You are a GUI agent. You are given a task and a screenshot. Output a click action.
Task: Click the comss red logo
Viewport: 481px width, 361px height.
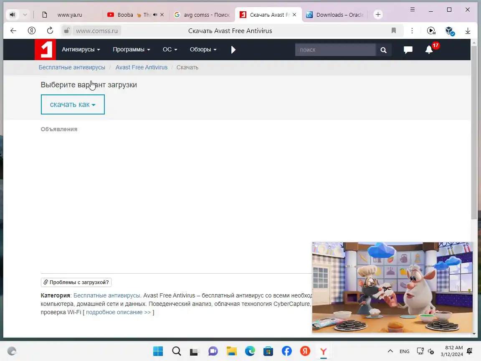pos(45,49)
